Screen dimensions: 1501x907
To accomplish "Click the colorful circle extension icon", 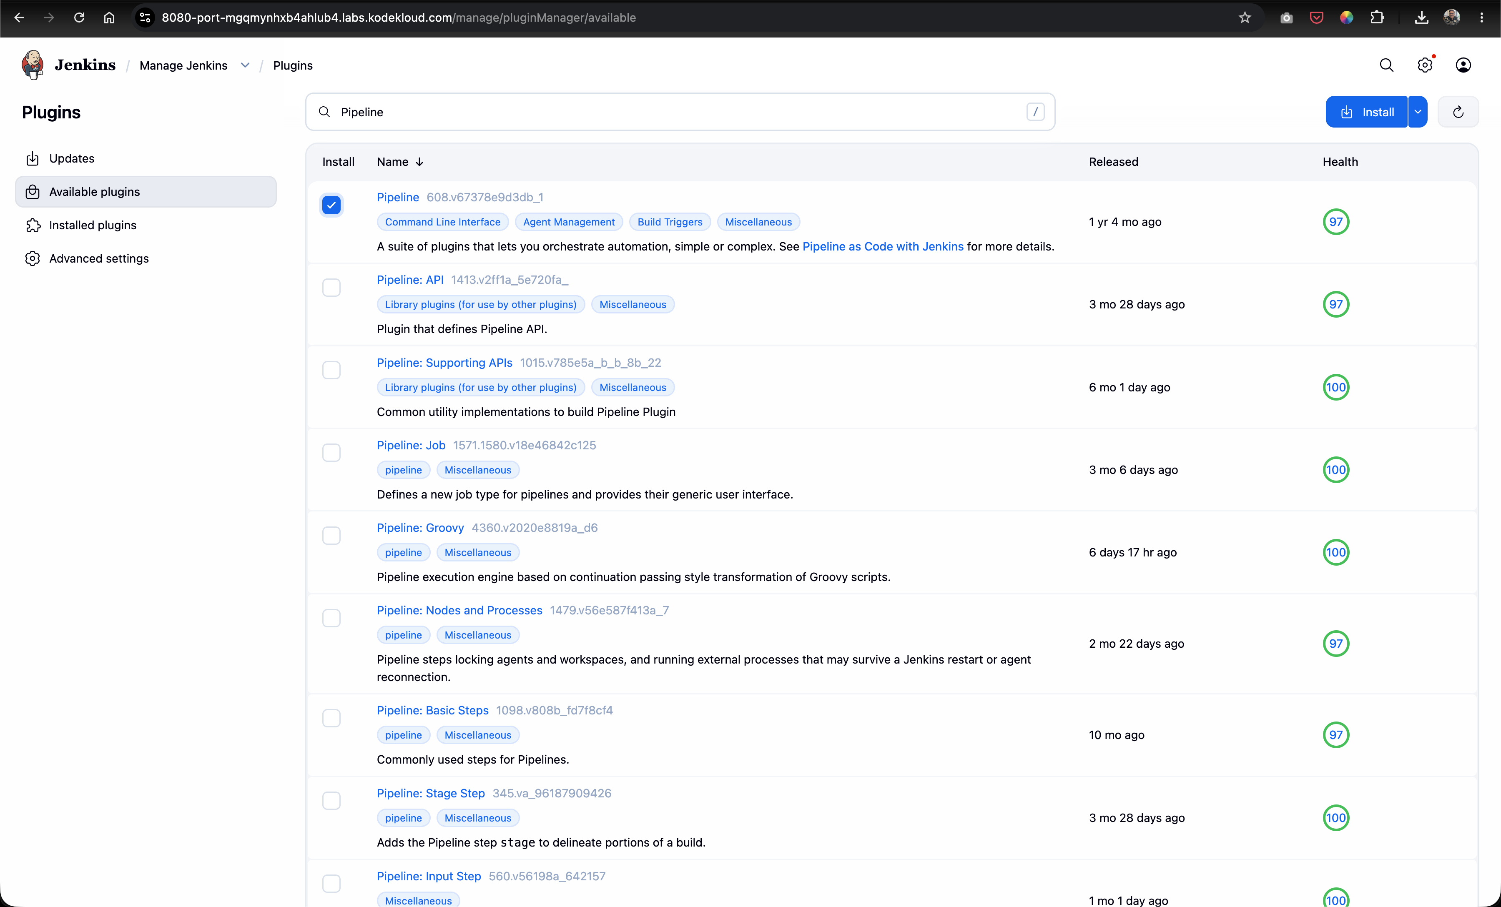I will pyautogui.click(x=1346, y=18).
